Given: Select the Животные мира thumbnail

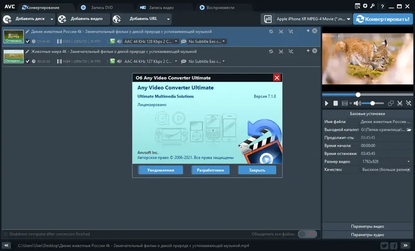Looking at the screenshot, I should pyautogui.click(x=13, y=57).
